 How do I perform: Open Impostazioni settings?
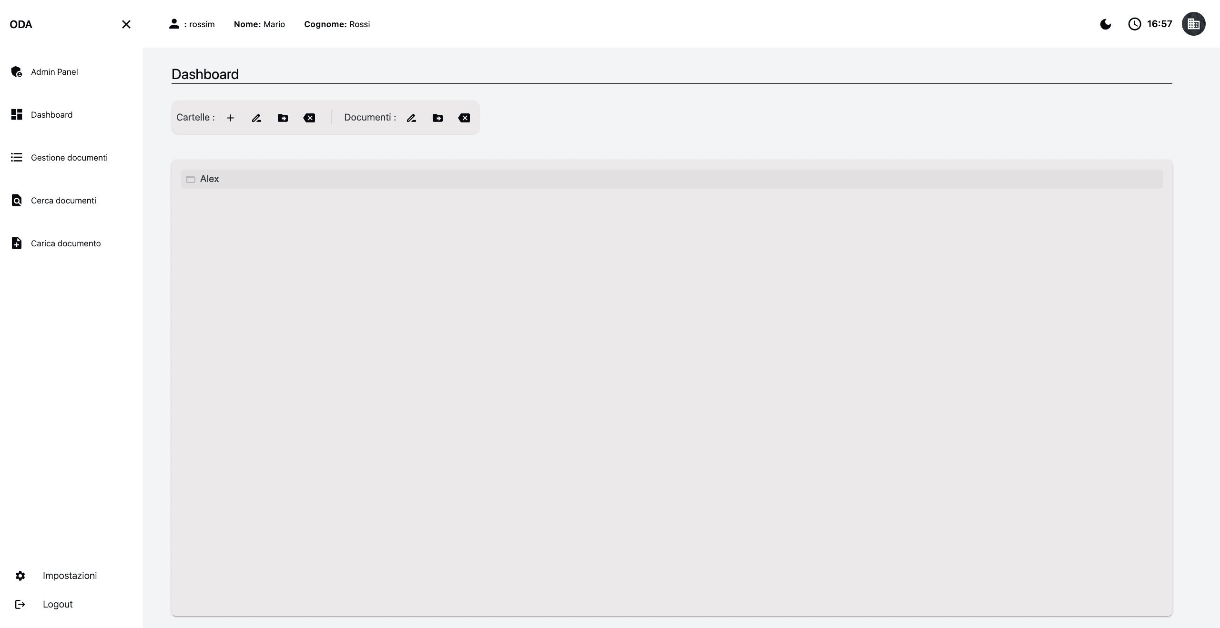[70, 576]
